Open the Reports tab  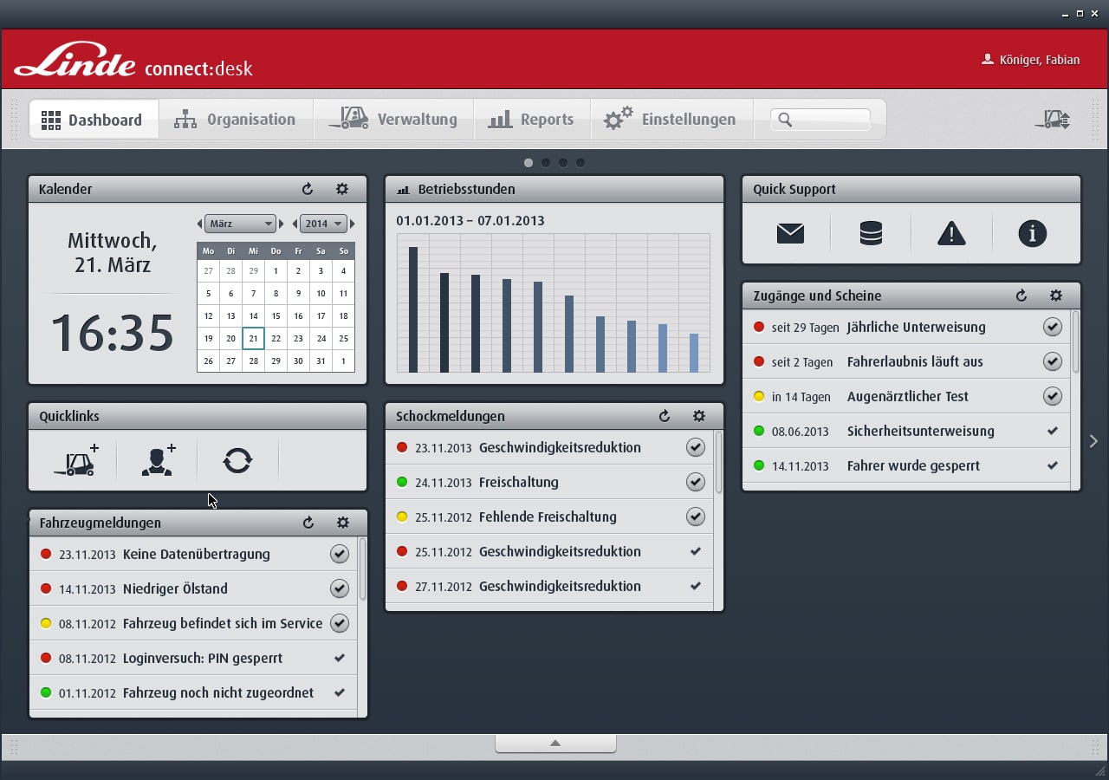531,120
